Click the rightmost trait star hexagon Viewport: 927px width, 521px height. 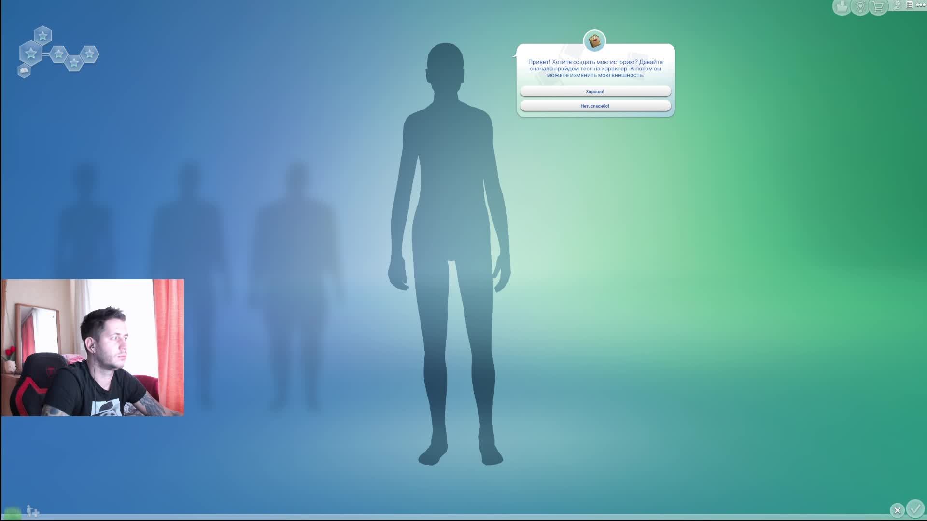point(89,54)
